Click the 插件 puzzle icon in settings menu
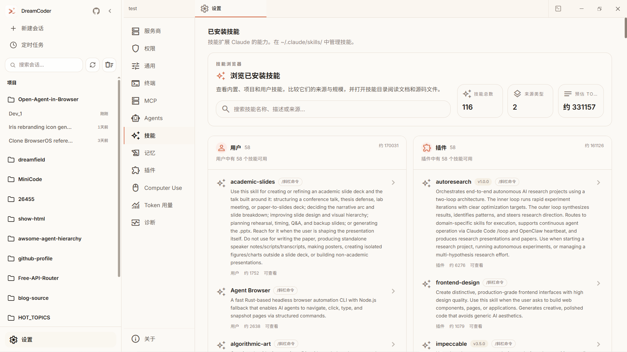 point(136,170)
